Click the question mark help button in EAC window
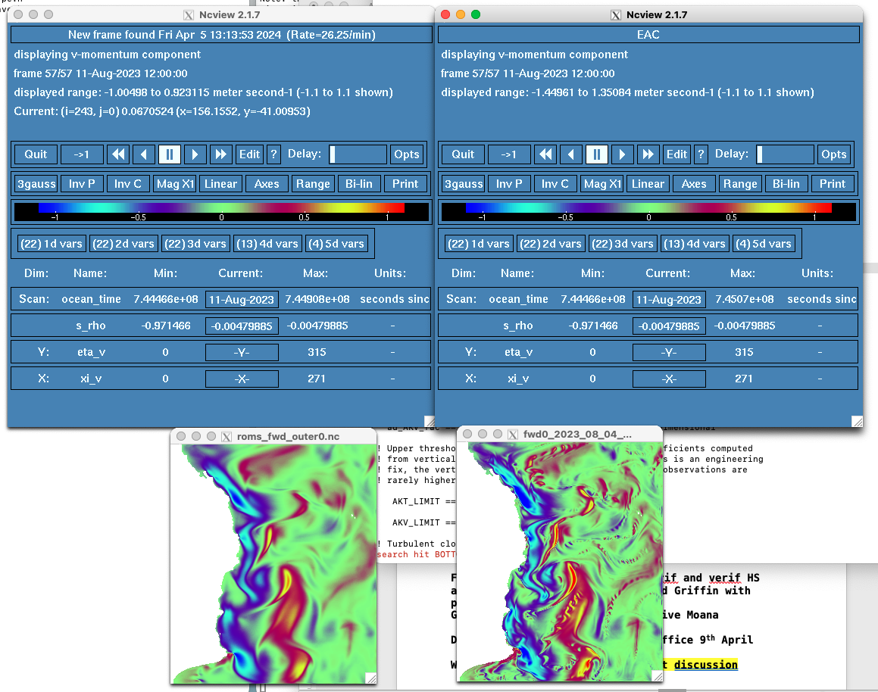878x692 pixels. click(701, 154)
